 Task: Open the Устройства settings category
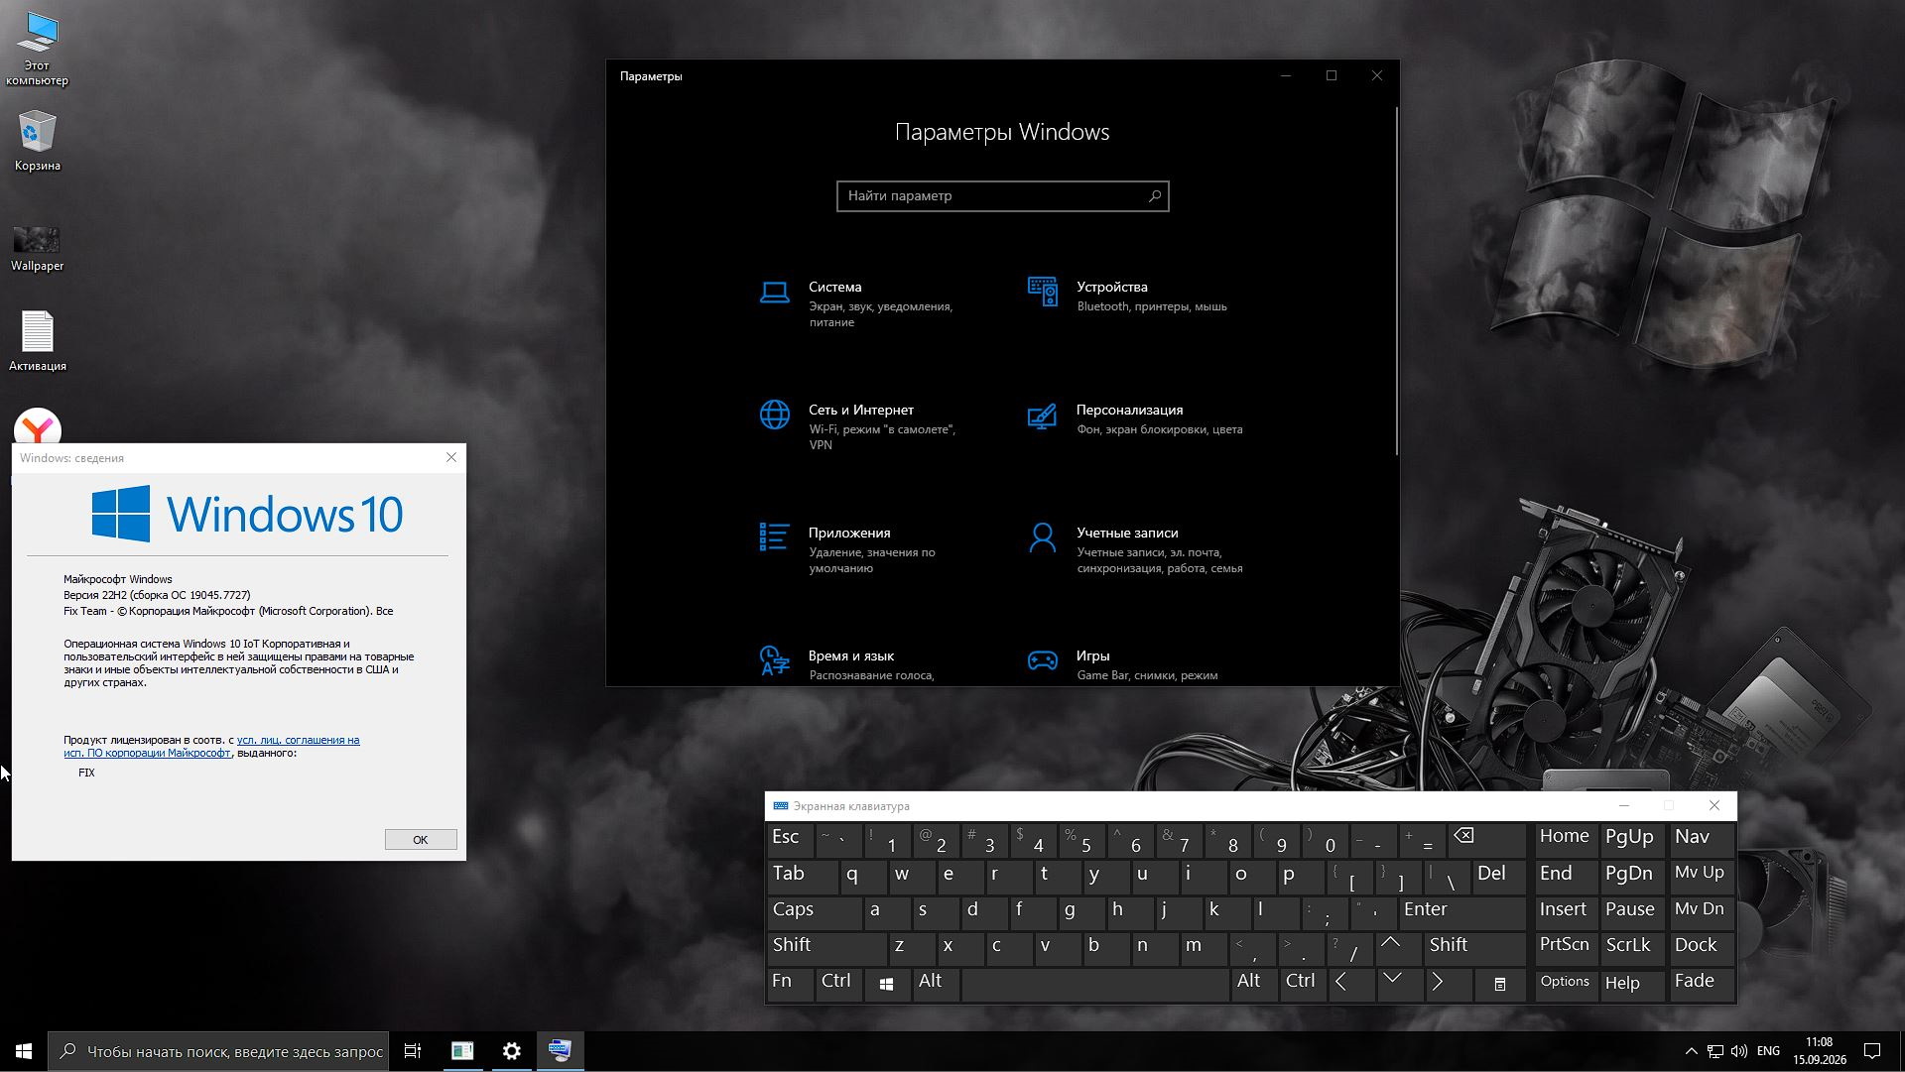tap(1131, 296)
